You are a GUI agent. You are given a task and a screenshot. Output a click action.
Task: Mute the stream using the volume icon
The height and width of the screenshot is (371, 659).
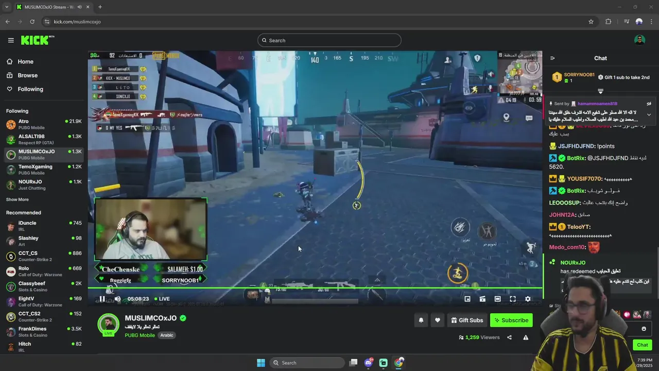click(x=117, y=299)
